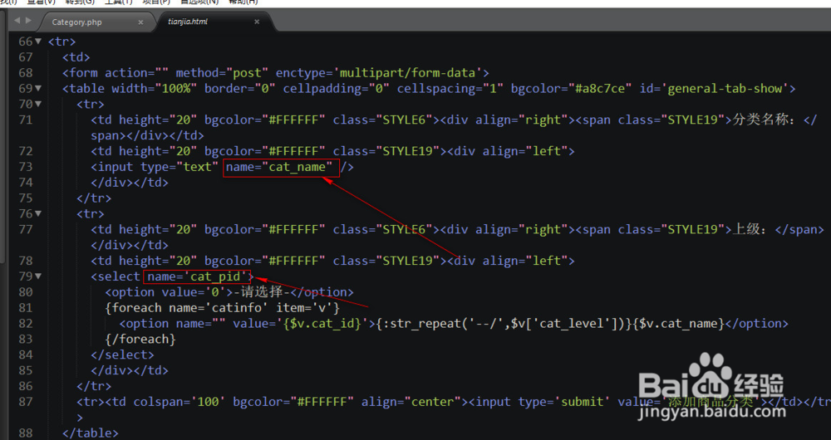Click the border="0" attribute
The width and height of the screenshot is (831, 440).
tap(239, 89)
